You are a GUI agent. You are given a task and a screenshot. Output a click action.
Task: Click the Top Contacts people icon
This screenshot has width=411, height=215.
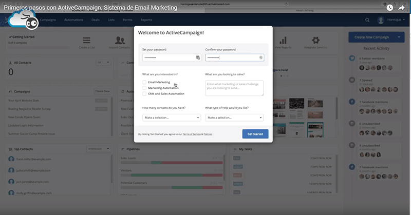(10, 149)
